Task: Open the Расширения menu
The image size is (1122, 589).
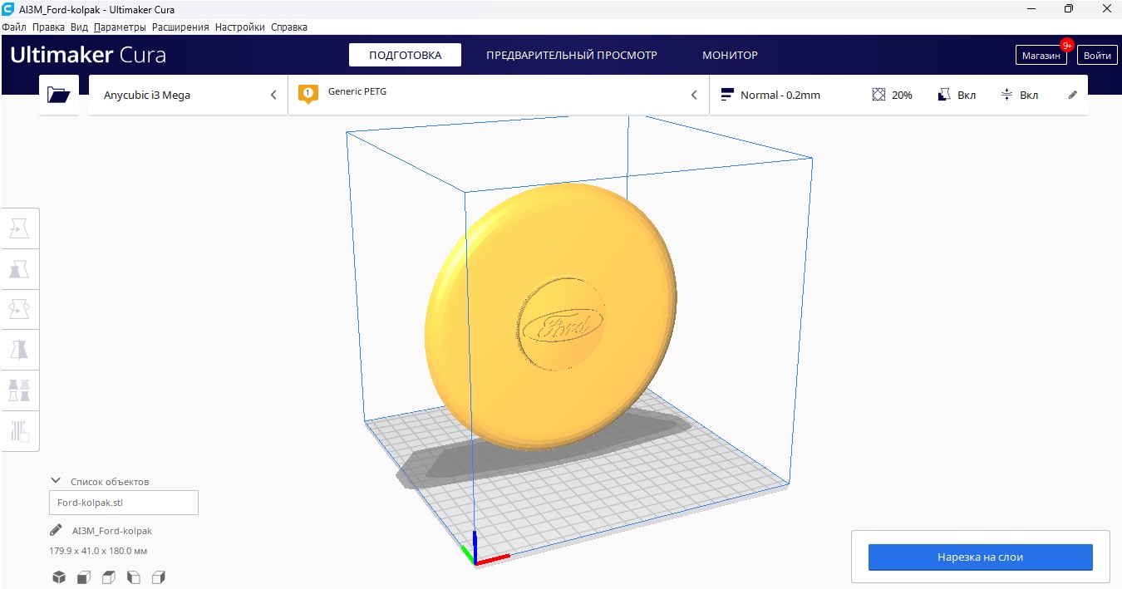Action: 180,27
